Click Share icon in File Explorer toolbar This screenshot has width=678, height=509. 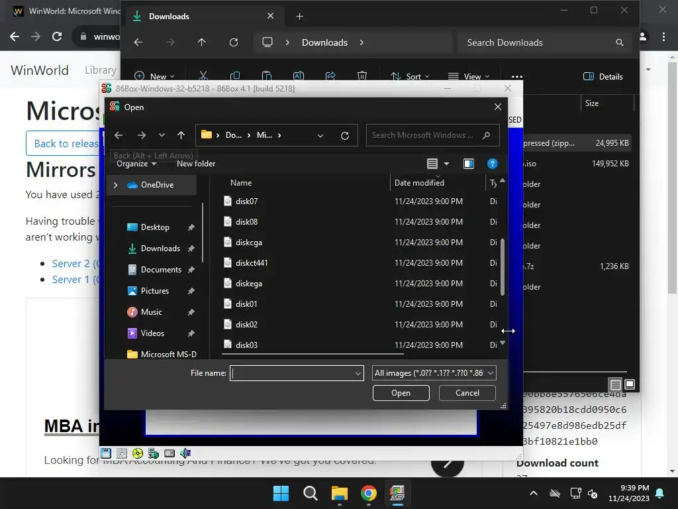pos(330,76)
